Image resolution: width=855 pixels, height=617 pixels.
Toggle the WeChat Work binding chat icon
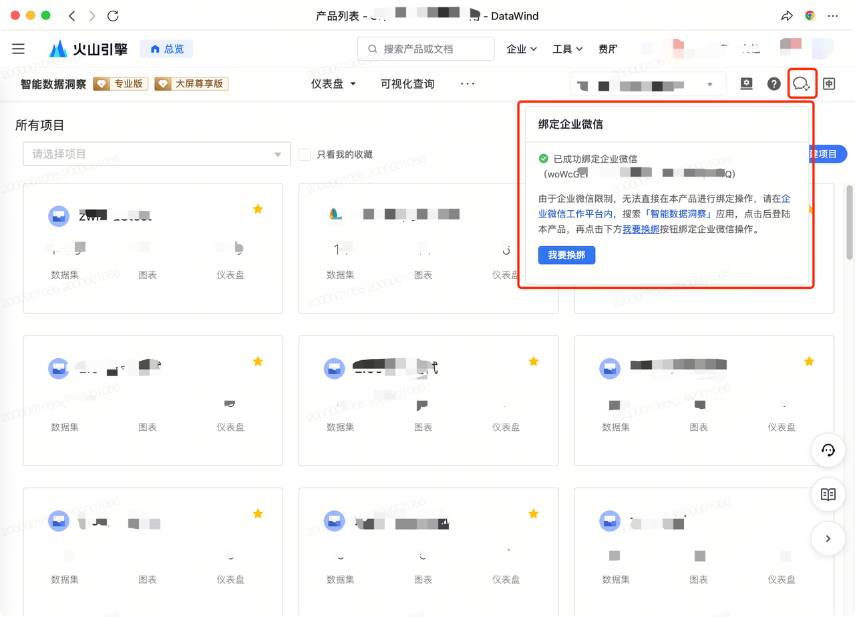point(802,84)
